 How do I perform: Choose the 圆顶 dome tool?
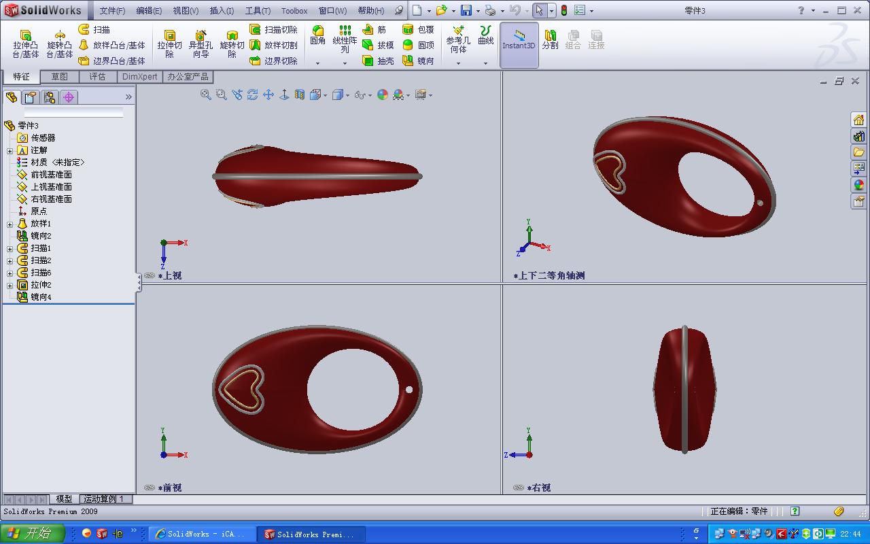(418, 45)
